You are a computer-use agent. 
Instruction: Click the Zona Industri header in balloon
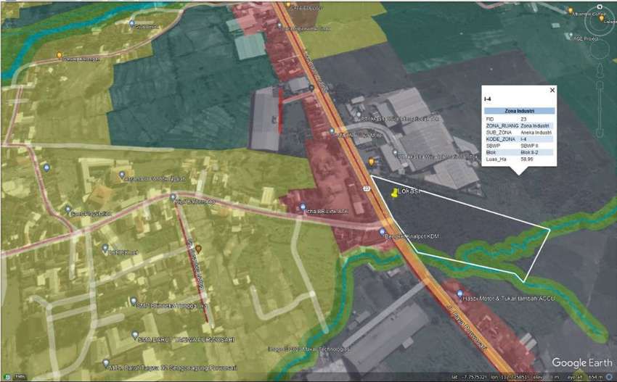519,111
